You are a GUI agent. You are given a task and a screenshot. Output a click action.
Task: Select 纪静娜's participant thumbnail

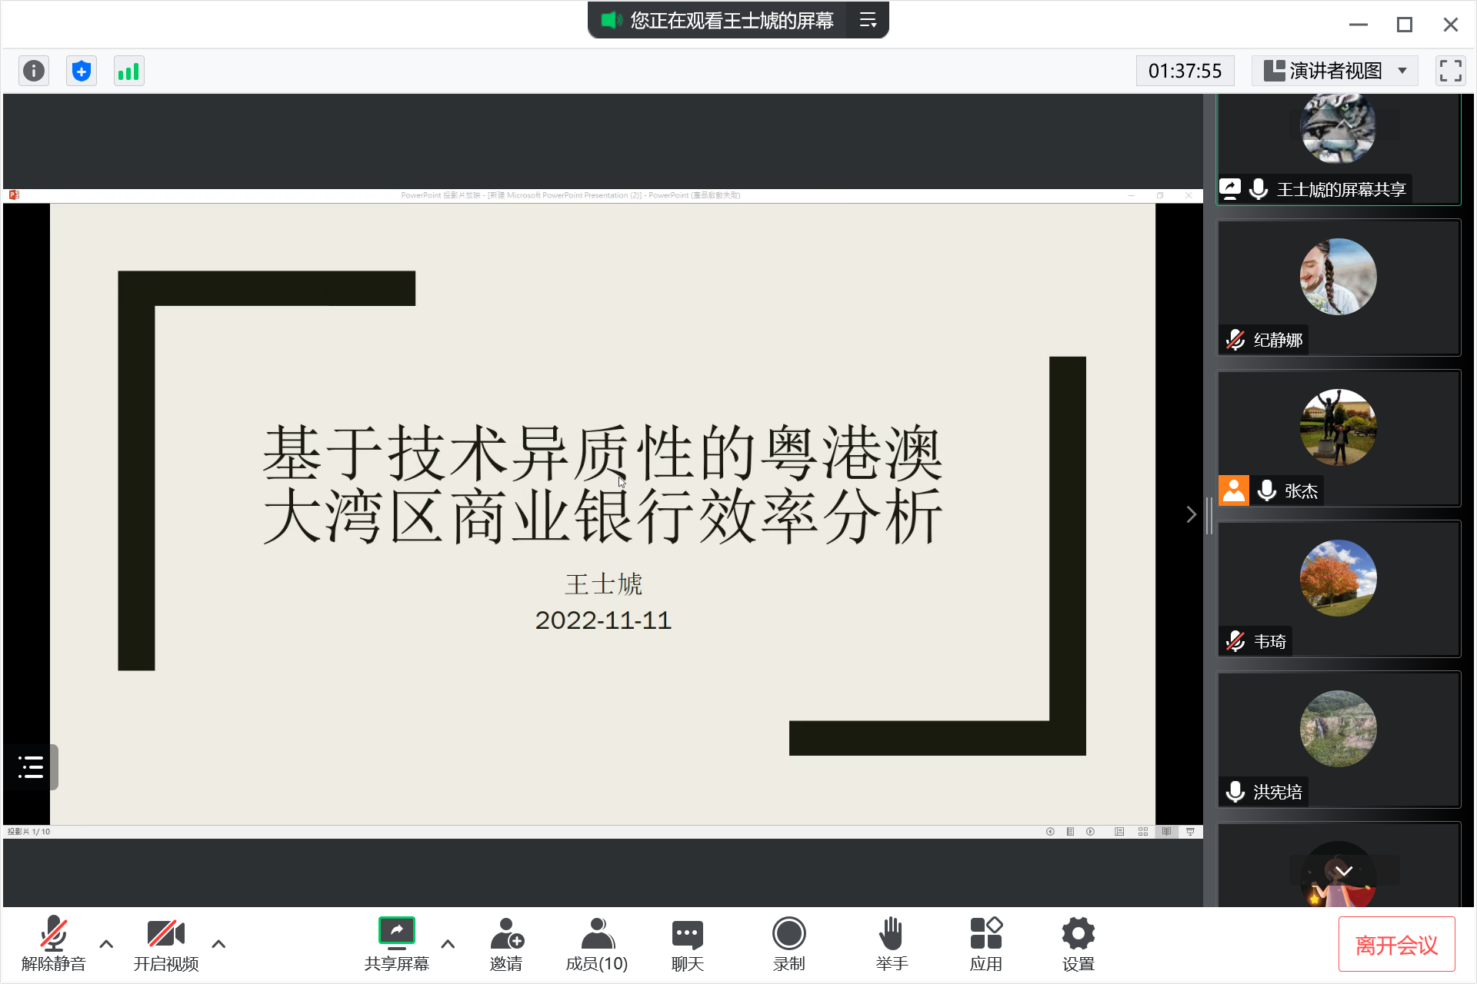click(x=1338, y=288)
